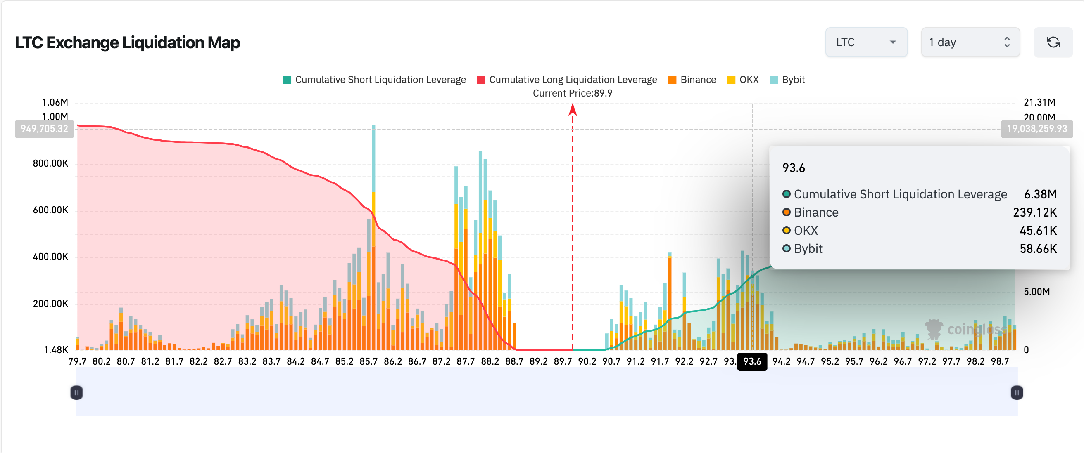Hide the OKX series via legend
Viewport: 1084px width, 453px height.
[749, 80]
